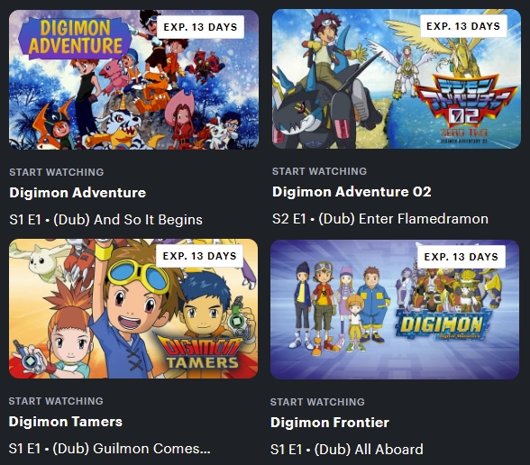
Task: Click Start Watching label above Digimon Tamers
Action: 56,401
